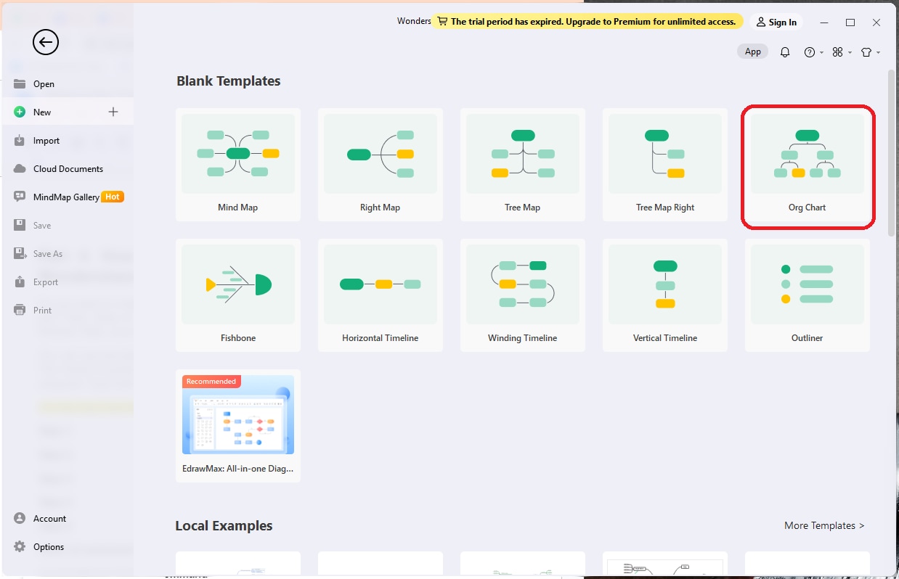Image resolution: width=899 pixels, height=579 pixels.
Task: Open the MindMap Gallery
Action: click(66, 197)
